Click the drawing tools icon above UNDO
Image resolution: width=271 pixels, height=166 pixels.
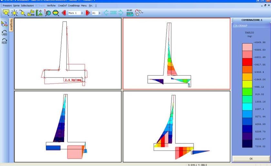point(5,23)
